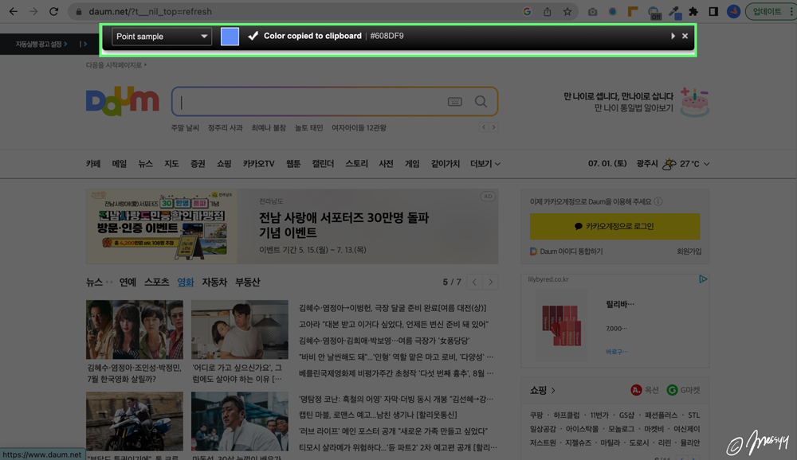Go to previous news page arrow
Viewport: 797px width, 460px height.
pos(474,282)
